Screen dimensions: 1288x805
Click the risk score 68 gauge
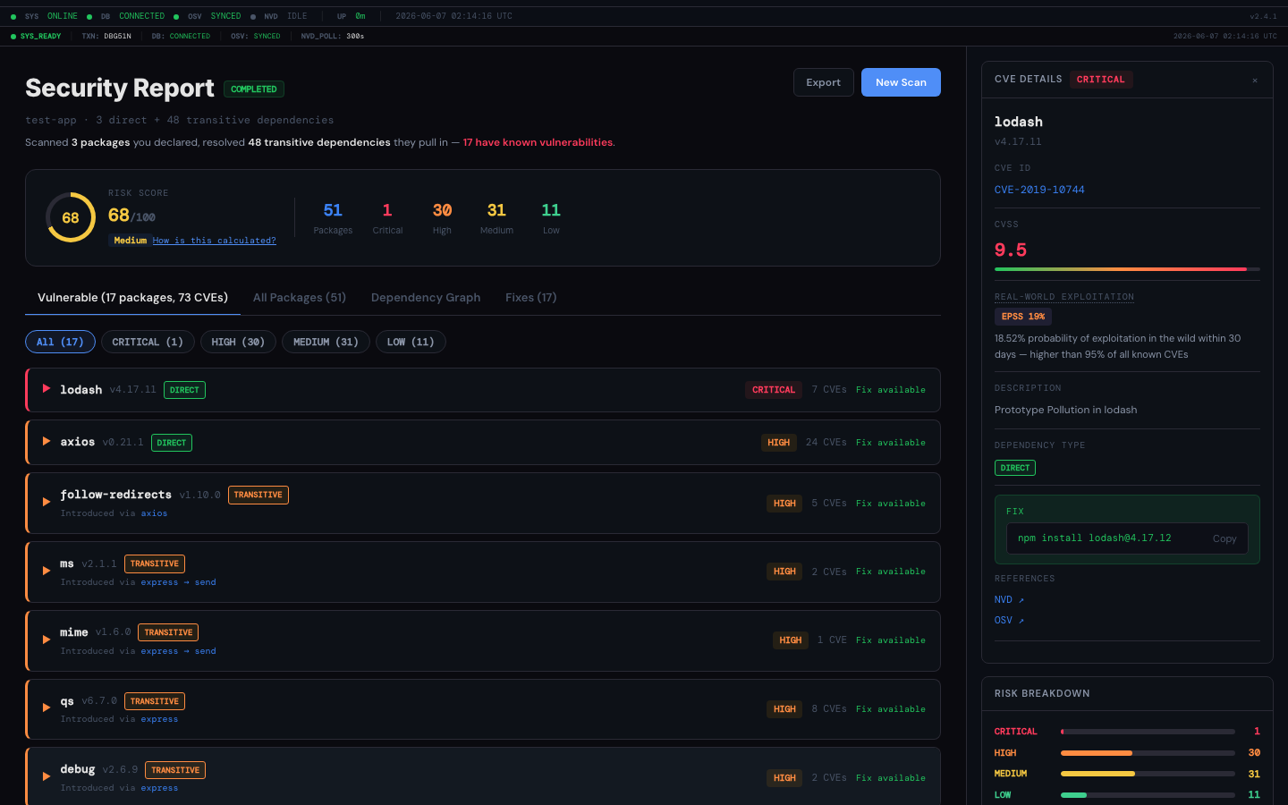click(x=71, y=217)
